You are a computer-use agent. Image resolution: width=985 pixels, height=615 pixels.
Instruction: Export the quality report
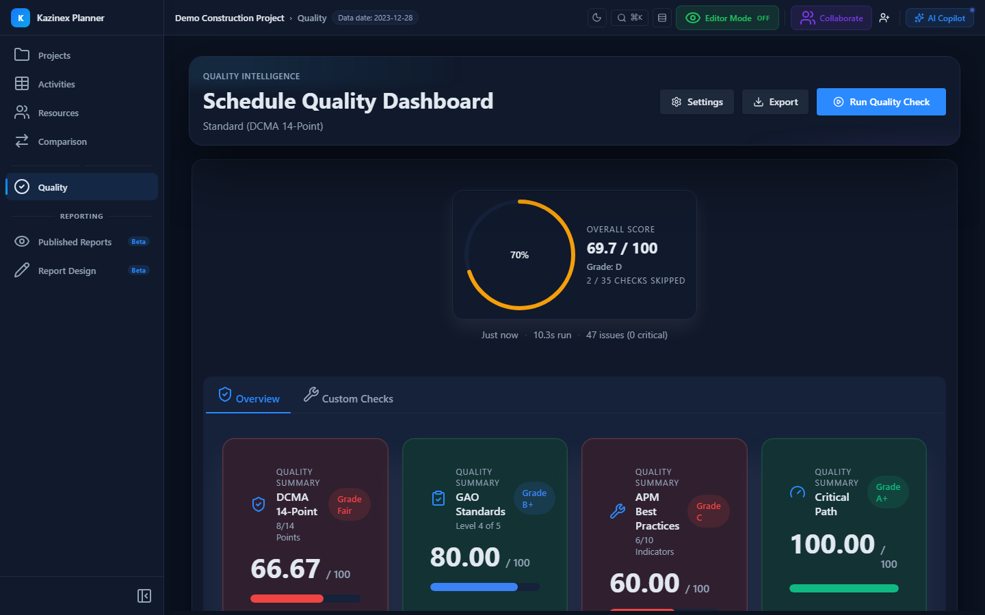pos(775,102)
